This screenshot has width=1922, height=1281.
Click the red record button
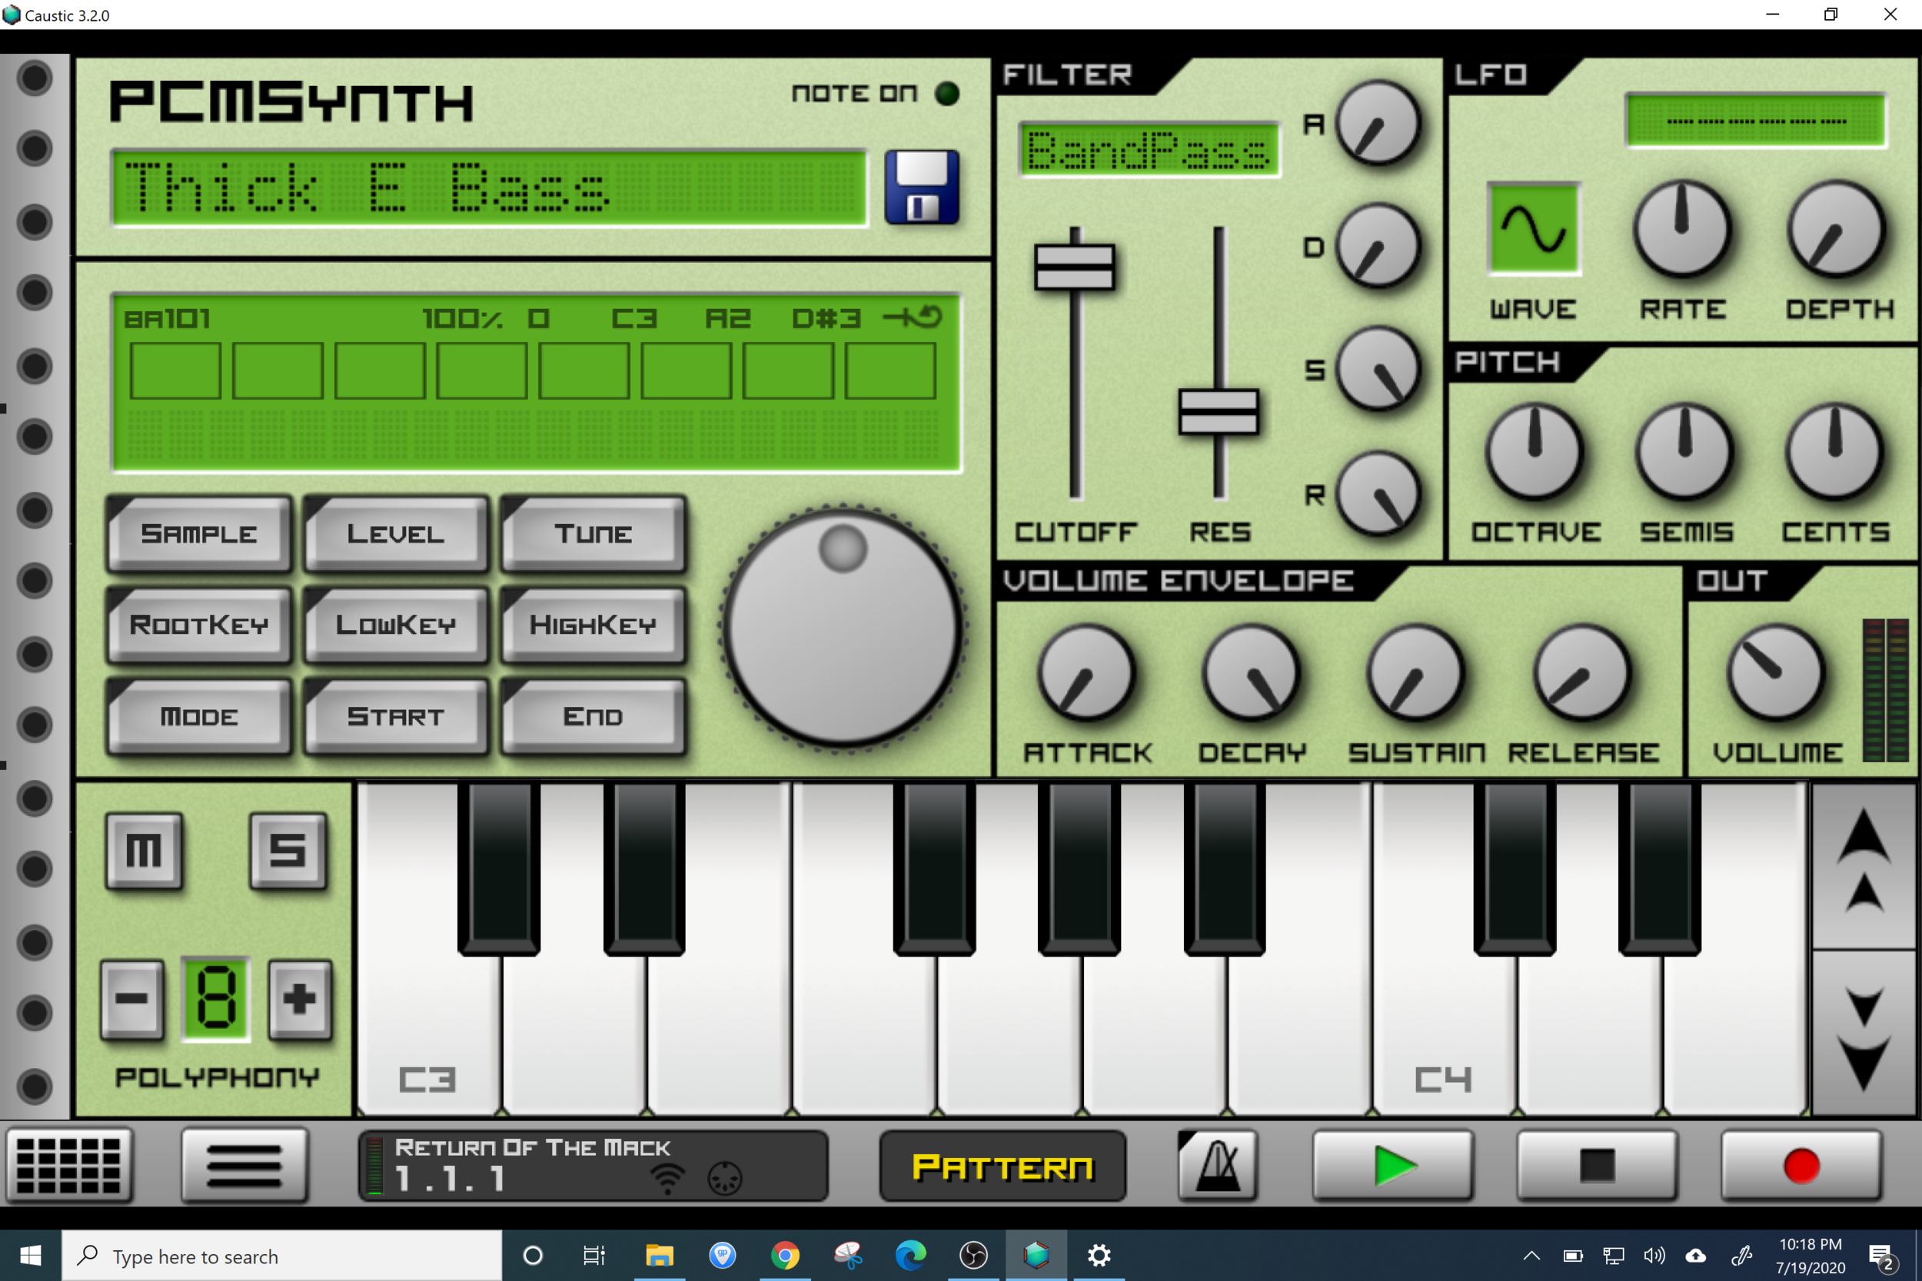pyautogui.click(x=1801, y=1166)
